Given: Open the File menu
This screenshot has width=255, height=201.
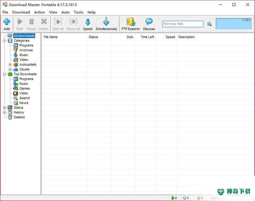Looking at the screenshot, I should 5,12.
